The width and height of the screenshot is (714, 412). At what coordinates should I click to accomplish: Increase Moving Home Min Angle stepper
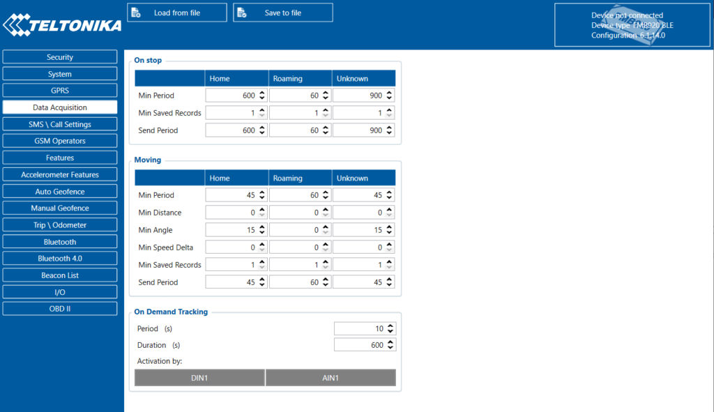262,228
